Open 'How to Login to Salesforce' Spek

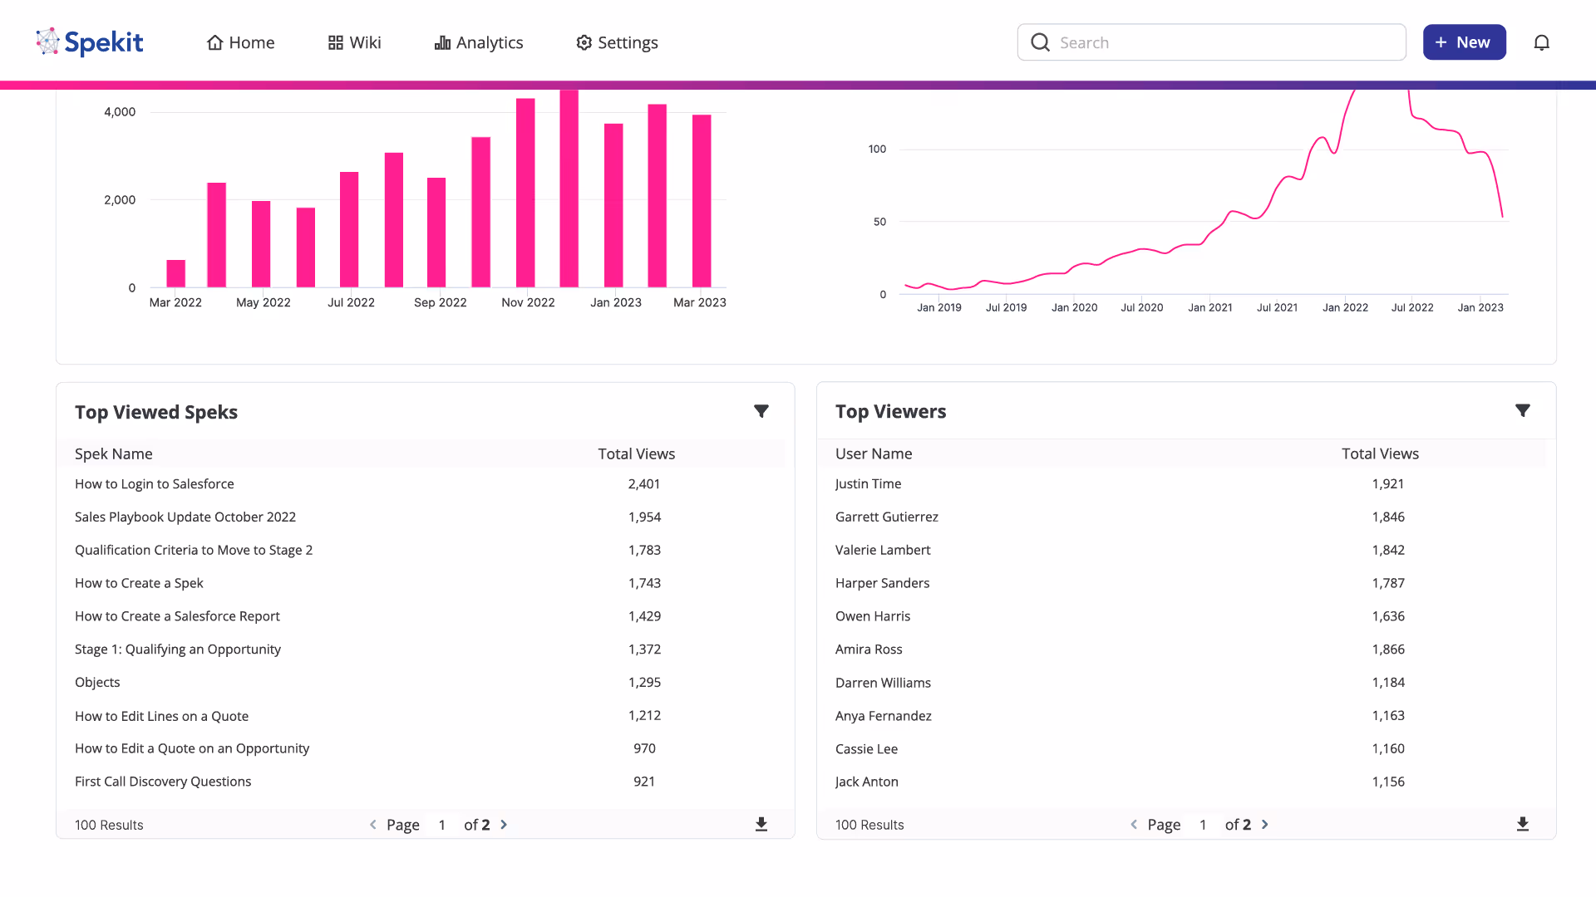tap(155, 483)
